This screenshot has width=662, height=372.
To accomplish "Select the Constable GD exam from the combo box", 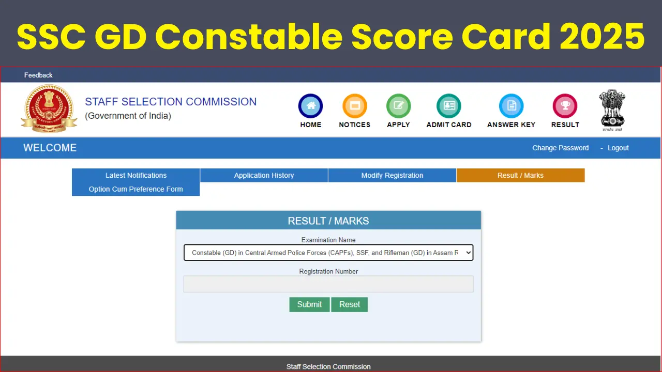I will 328,253.
